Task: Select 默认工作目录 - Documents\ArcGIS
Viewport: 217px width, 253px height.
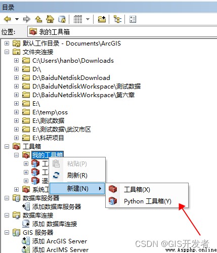Action: click(x=72, y=44)
